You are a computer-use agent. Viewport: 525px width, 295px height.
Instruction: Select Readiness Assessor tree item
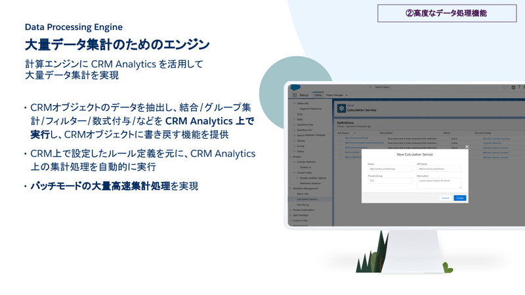310,183
